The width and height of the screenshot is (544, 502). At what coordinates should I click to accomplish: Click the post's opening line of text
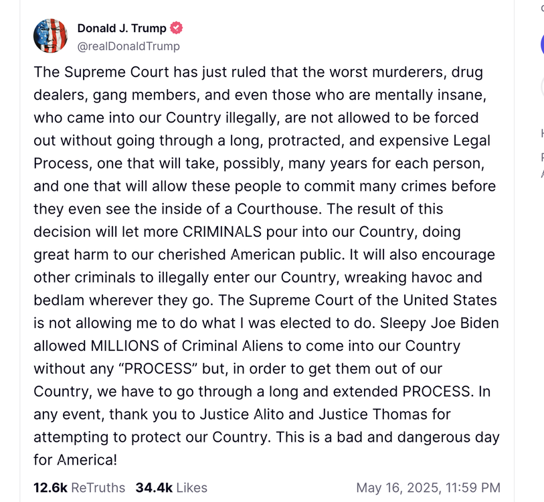pos(258,72)
